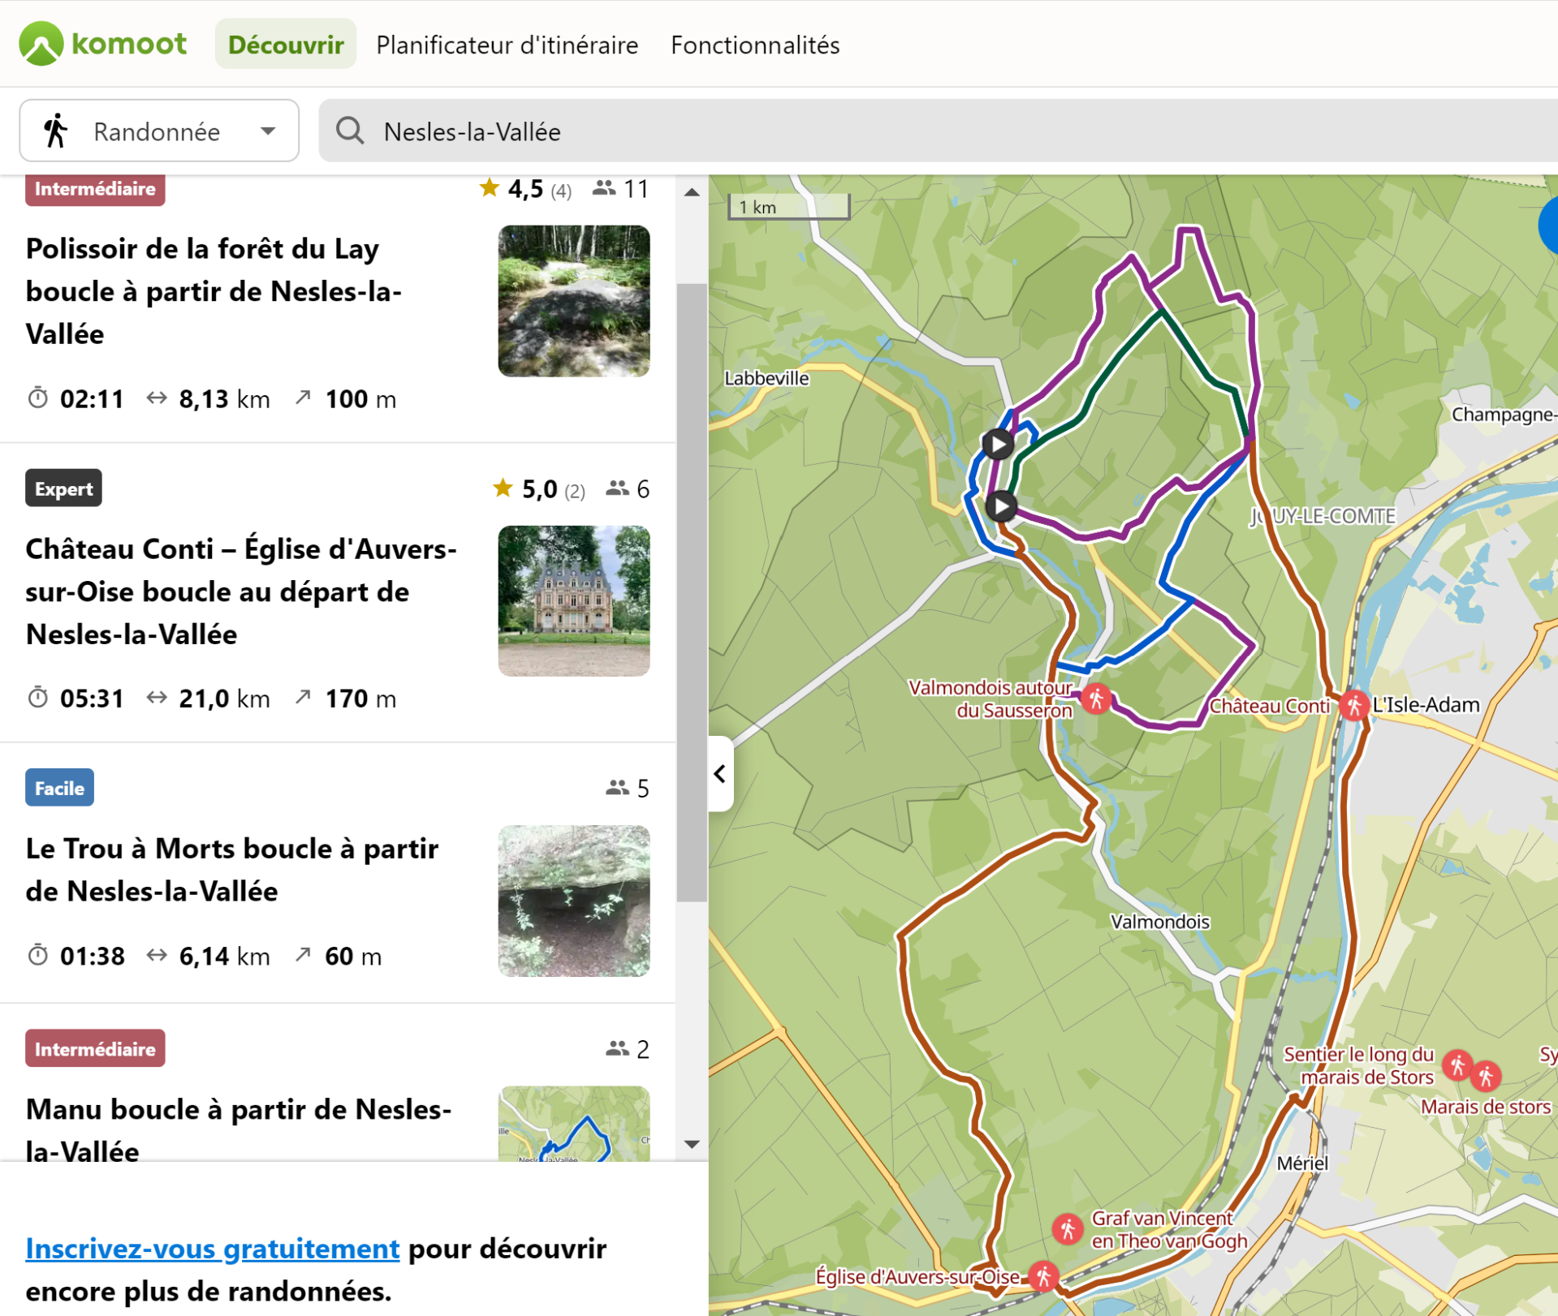1558x1316 pixels.
Task: Click the 05:31 duration clock icon
Action: point(37,697)
